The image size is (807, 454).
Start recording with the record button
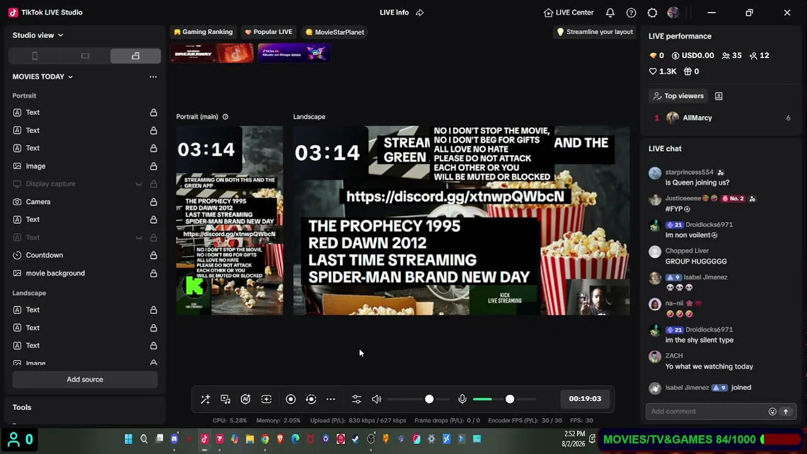coord(291,399)
